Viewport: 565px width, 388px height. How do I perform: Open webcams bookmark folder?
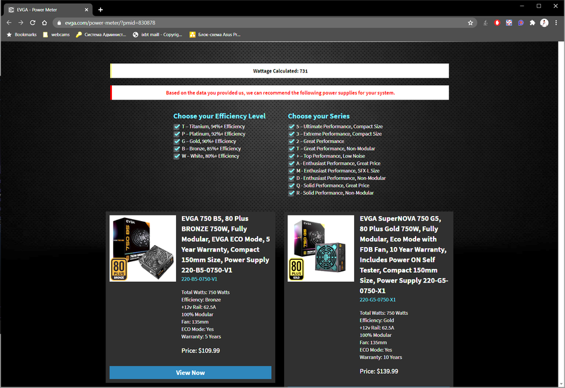(56, 34)
